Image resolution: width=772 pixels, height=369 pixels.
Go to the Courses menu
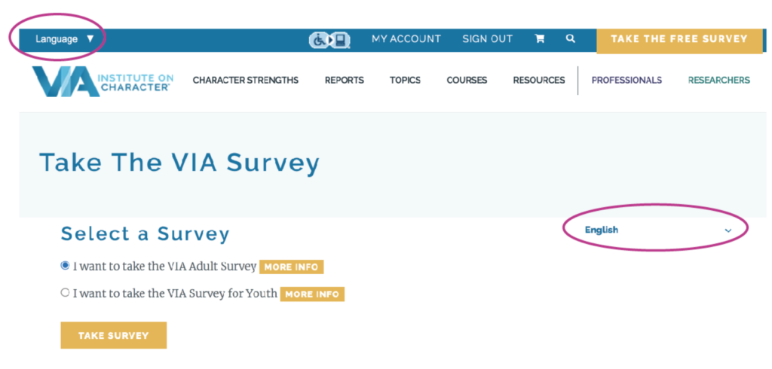point(467,80)
